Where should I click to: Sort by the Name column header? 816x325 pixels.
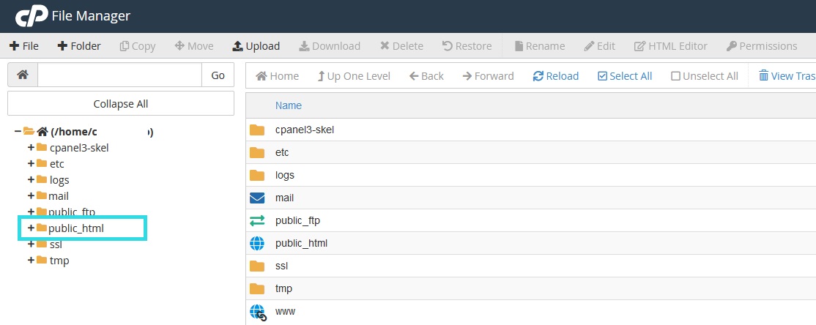289,105
